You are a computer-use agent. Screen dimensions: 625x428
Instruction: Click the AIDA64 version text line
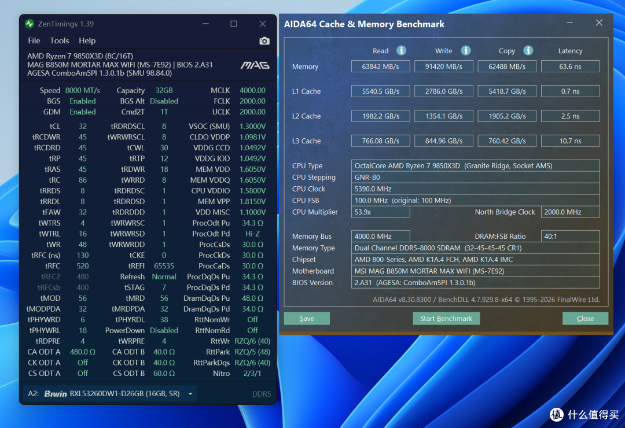pos(486,299)
